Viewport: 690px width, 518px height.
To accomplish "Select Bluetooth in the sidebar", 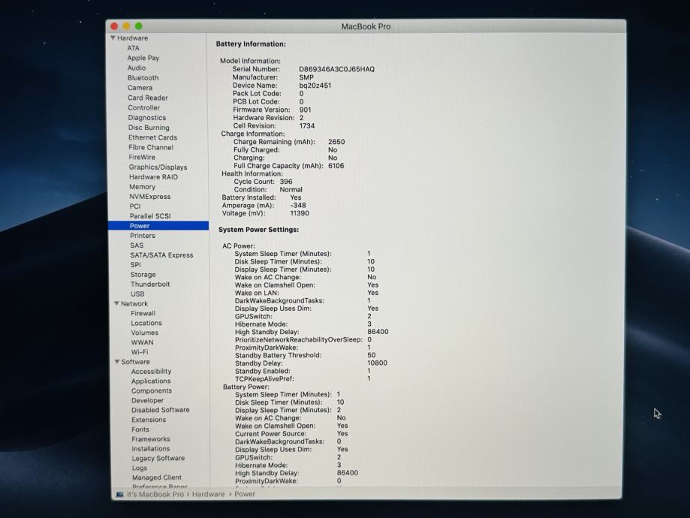I will 143,78.
